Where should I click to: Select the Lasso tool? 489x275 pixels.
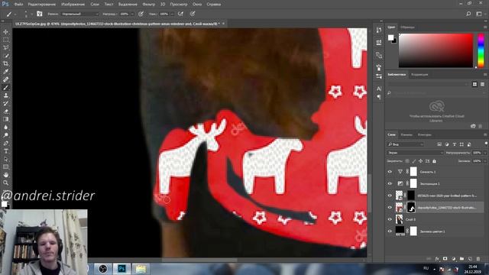[5, 47]
